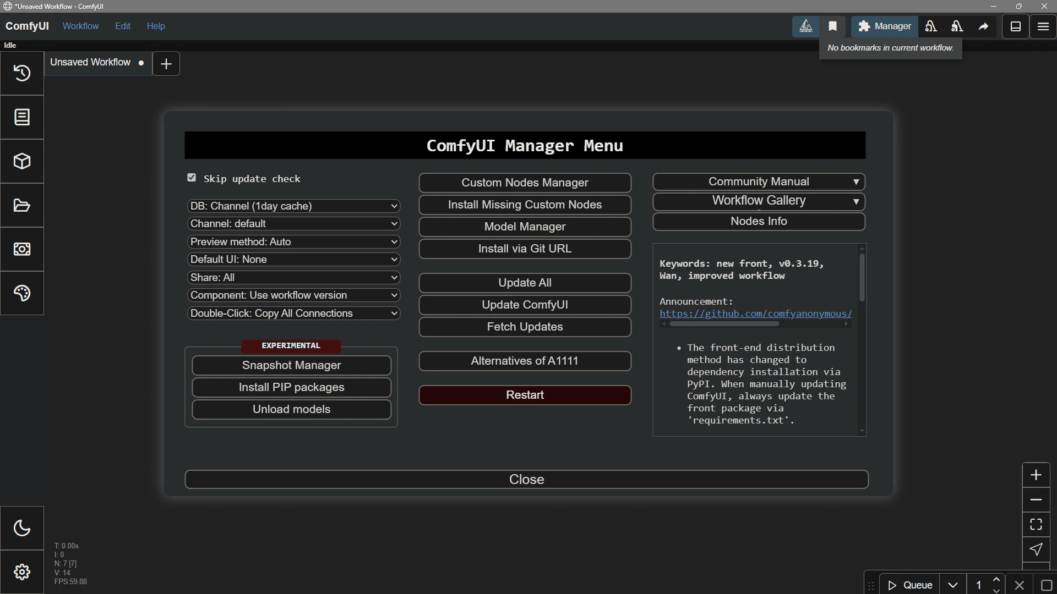Open the workflows browser folder icon
The height and width of the screenshot is (594, 1057).
pos(22,205)
